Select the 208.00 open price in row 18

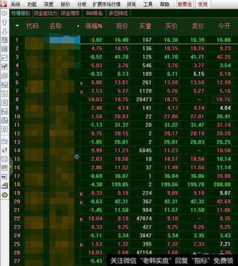(222, 184)
